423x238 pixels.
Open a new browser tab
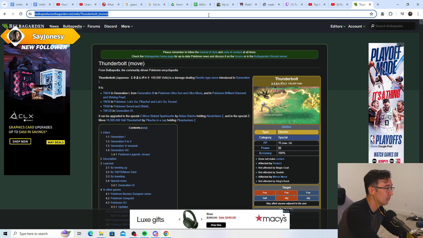coord(378,4)
